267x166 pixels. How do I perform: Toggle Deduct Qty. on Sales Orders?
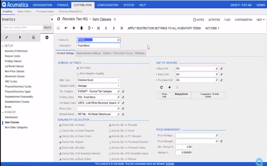pos(60,136)
